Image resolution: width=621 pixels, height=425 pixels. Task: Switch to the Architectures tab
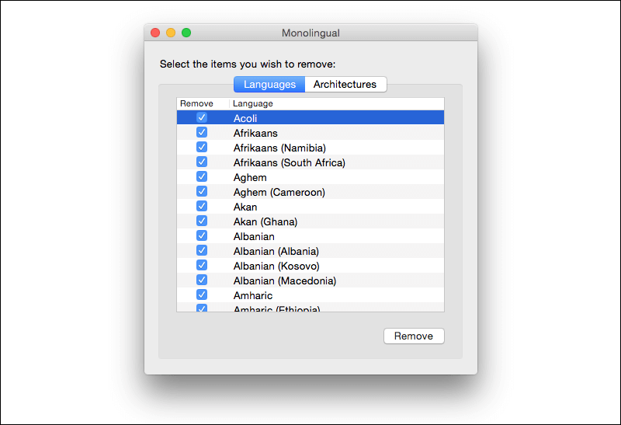(345, 85)
